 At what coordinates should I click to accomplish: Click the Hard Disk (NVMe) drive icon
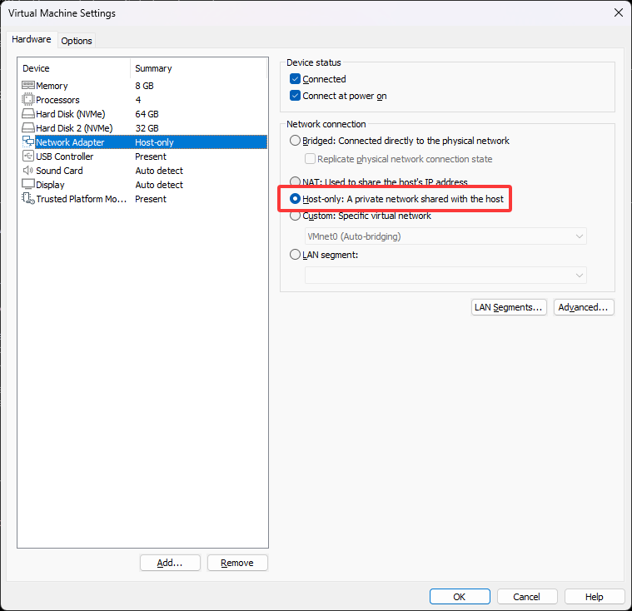point(27,114)
